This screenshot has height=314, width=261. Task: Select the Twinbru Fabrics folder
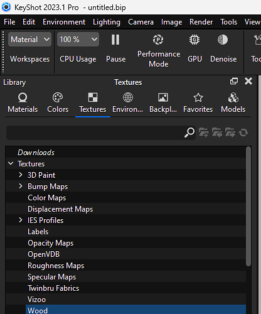pyautogui.click(x=53, y=288)
